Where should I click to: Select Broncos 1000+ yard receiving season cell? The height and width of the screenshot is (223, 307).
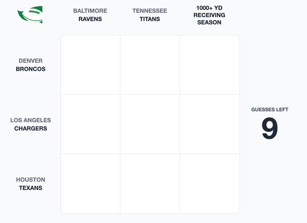pyautogui.click(x=210, y=64)
